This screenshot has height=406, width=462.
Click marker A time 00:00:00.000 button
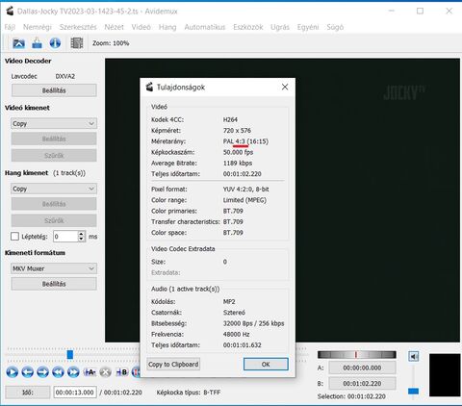click(x=362, y=368)
